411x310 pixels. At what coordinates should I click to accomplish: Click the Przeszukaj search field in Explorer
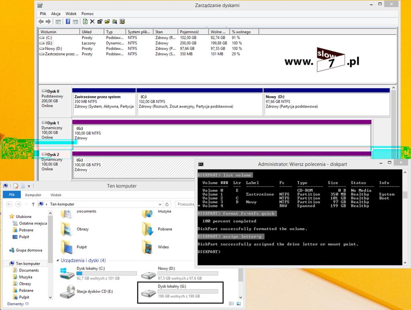pos(185,204)
